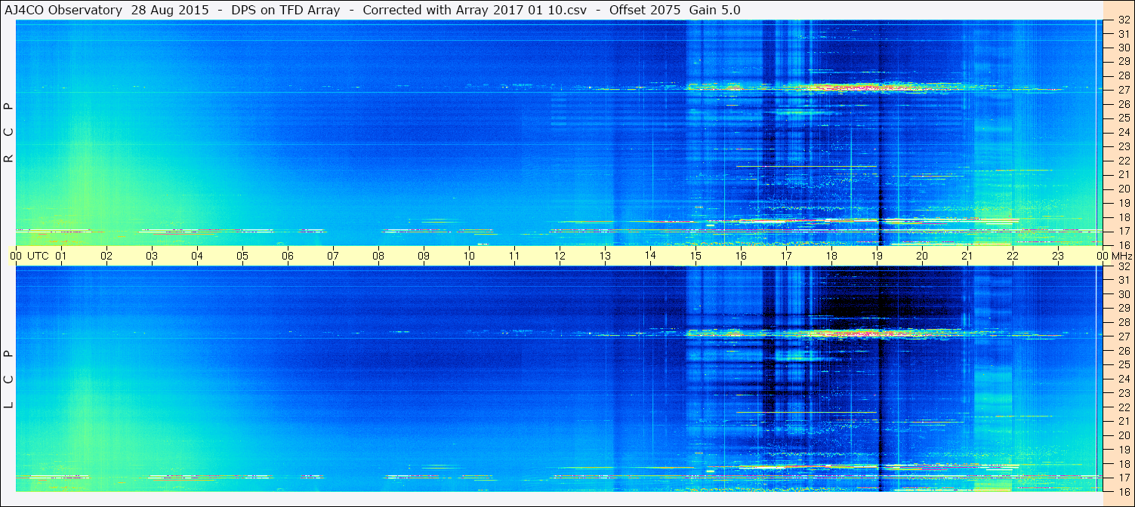
Task: Click the 26 MHz tick on LCP scale
Action: click(1124, 351)
